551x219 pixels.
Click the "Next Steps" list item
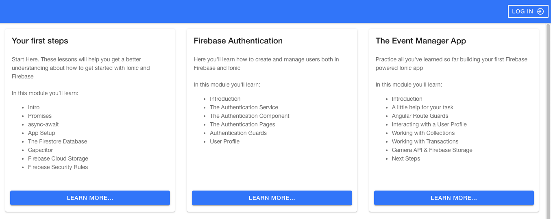tap(406, 158)
